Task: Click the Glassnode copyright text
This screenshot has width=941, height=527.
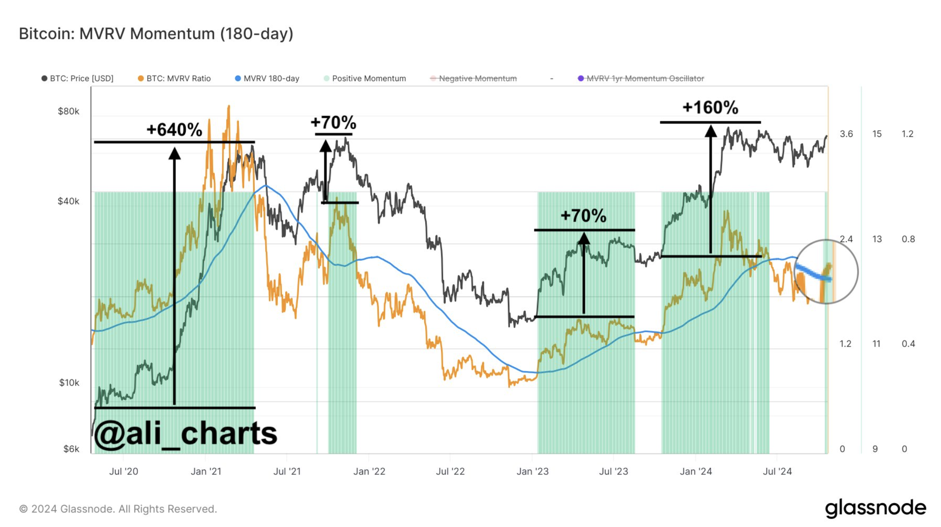Action: [118, 509]
